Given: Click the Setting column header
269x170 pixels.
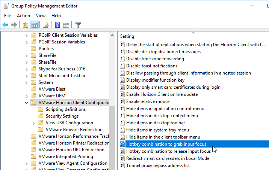Looking at the screenshot, I should click(x=127, y=36).
